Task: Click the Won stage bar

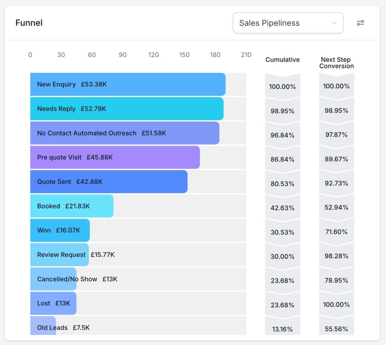Action: [x=60, y=230]
